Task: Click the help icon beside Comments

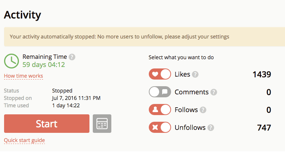Action: 213,92
